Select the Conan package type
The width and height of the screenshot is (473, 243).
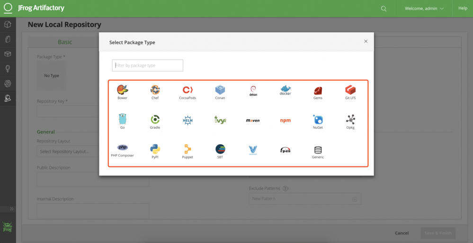pyautogui.click(x=220, y=92)
